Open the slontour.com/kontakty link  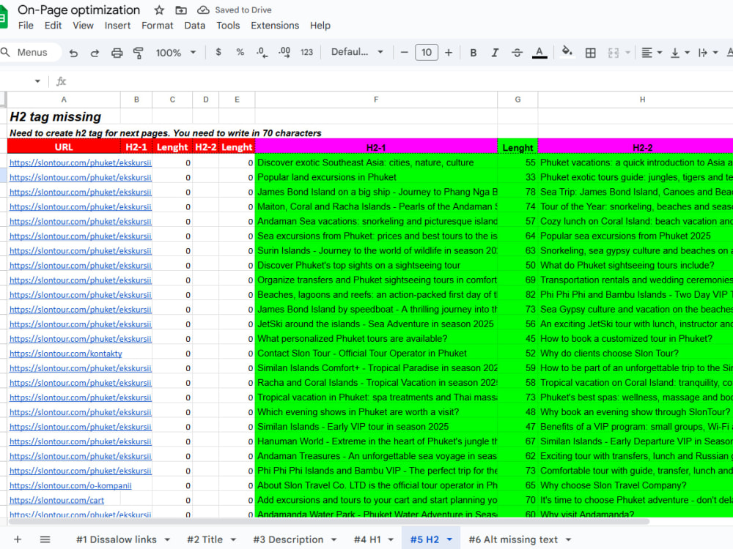[x=65, y=354]
